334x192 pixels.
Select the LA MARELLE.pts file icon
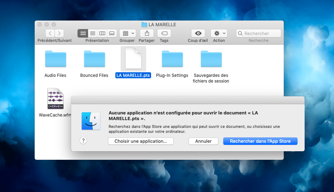pos(133,59)
